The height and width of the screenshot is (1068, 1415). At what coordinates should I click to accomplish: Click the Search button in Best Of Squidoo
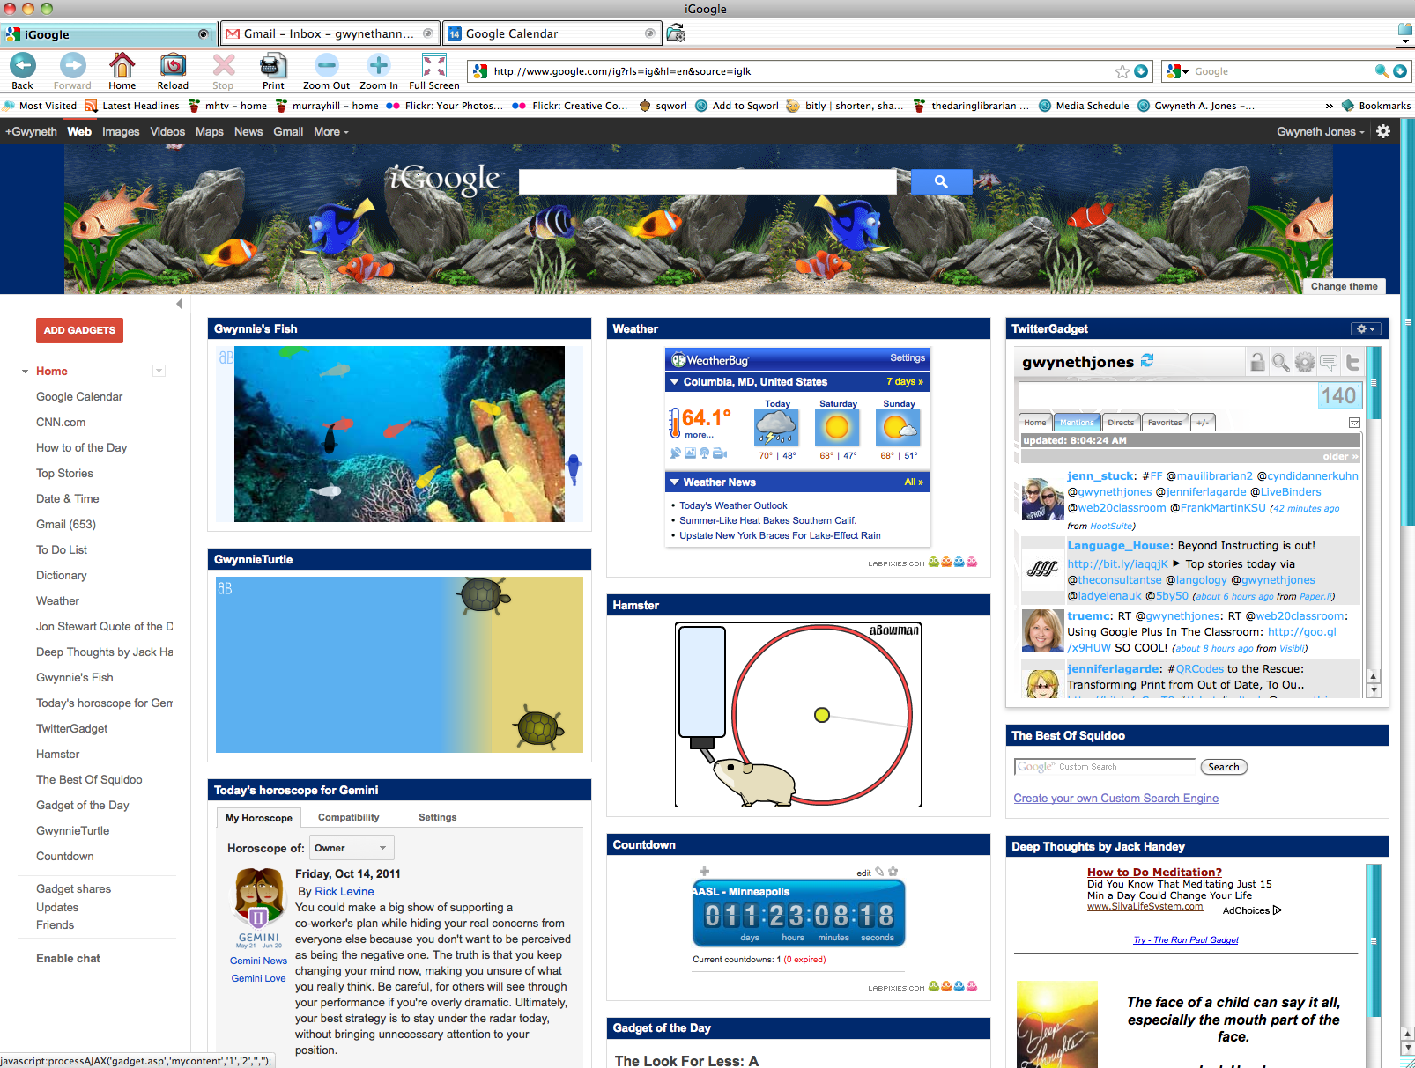point(1223,767)
